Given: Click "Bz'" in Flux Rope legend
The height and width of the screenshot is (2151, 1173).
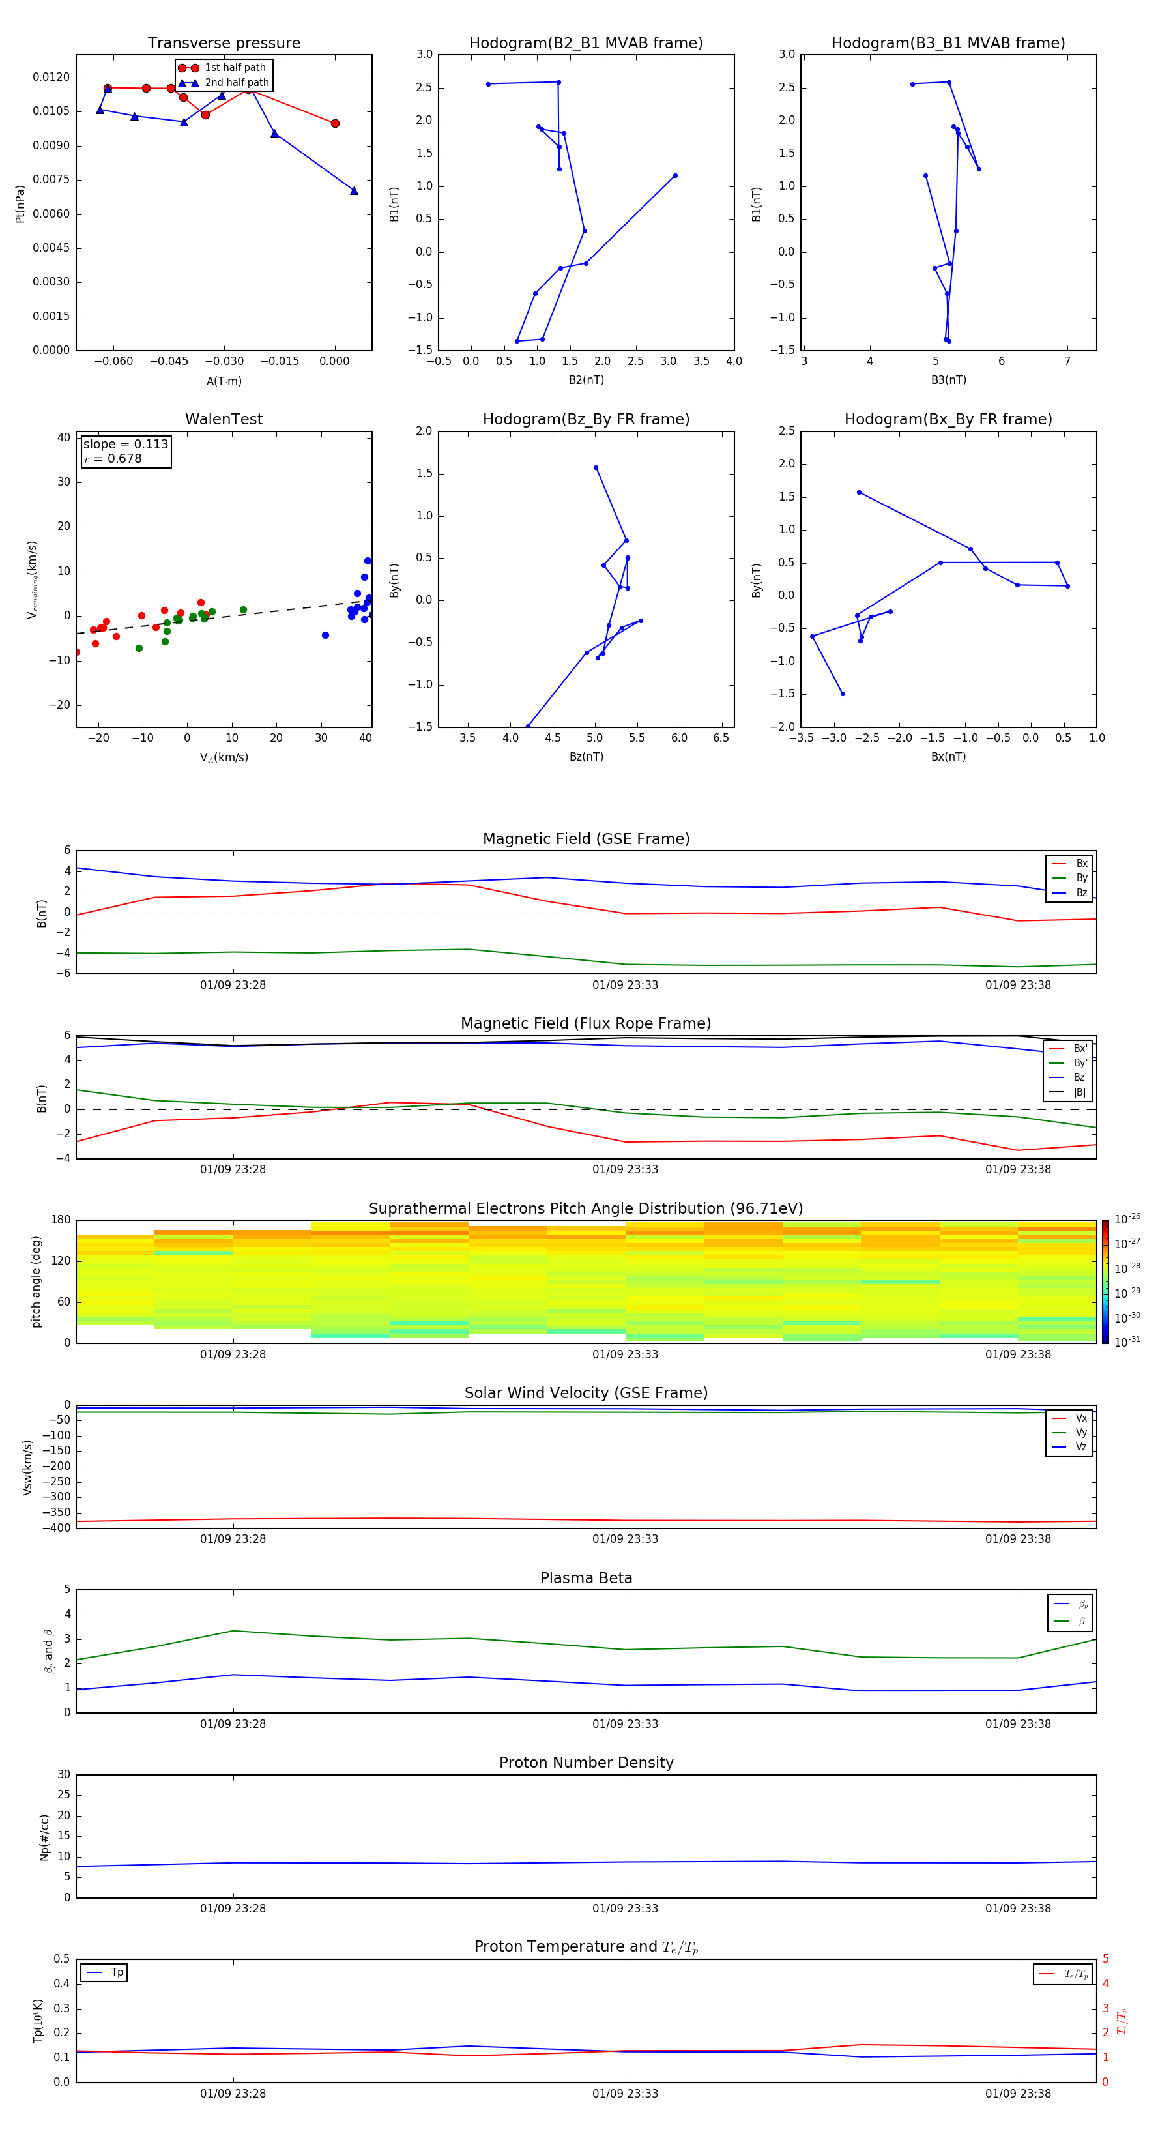Looking at the screenshot, I should (1069, 1078).
